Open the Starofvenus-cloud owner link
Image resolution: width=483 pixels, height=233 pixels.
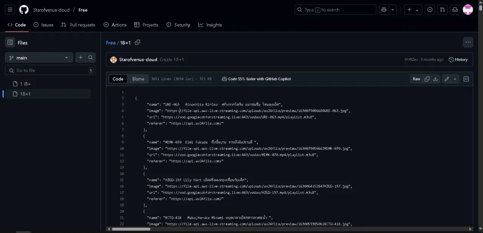(51, 10)
